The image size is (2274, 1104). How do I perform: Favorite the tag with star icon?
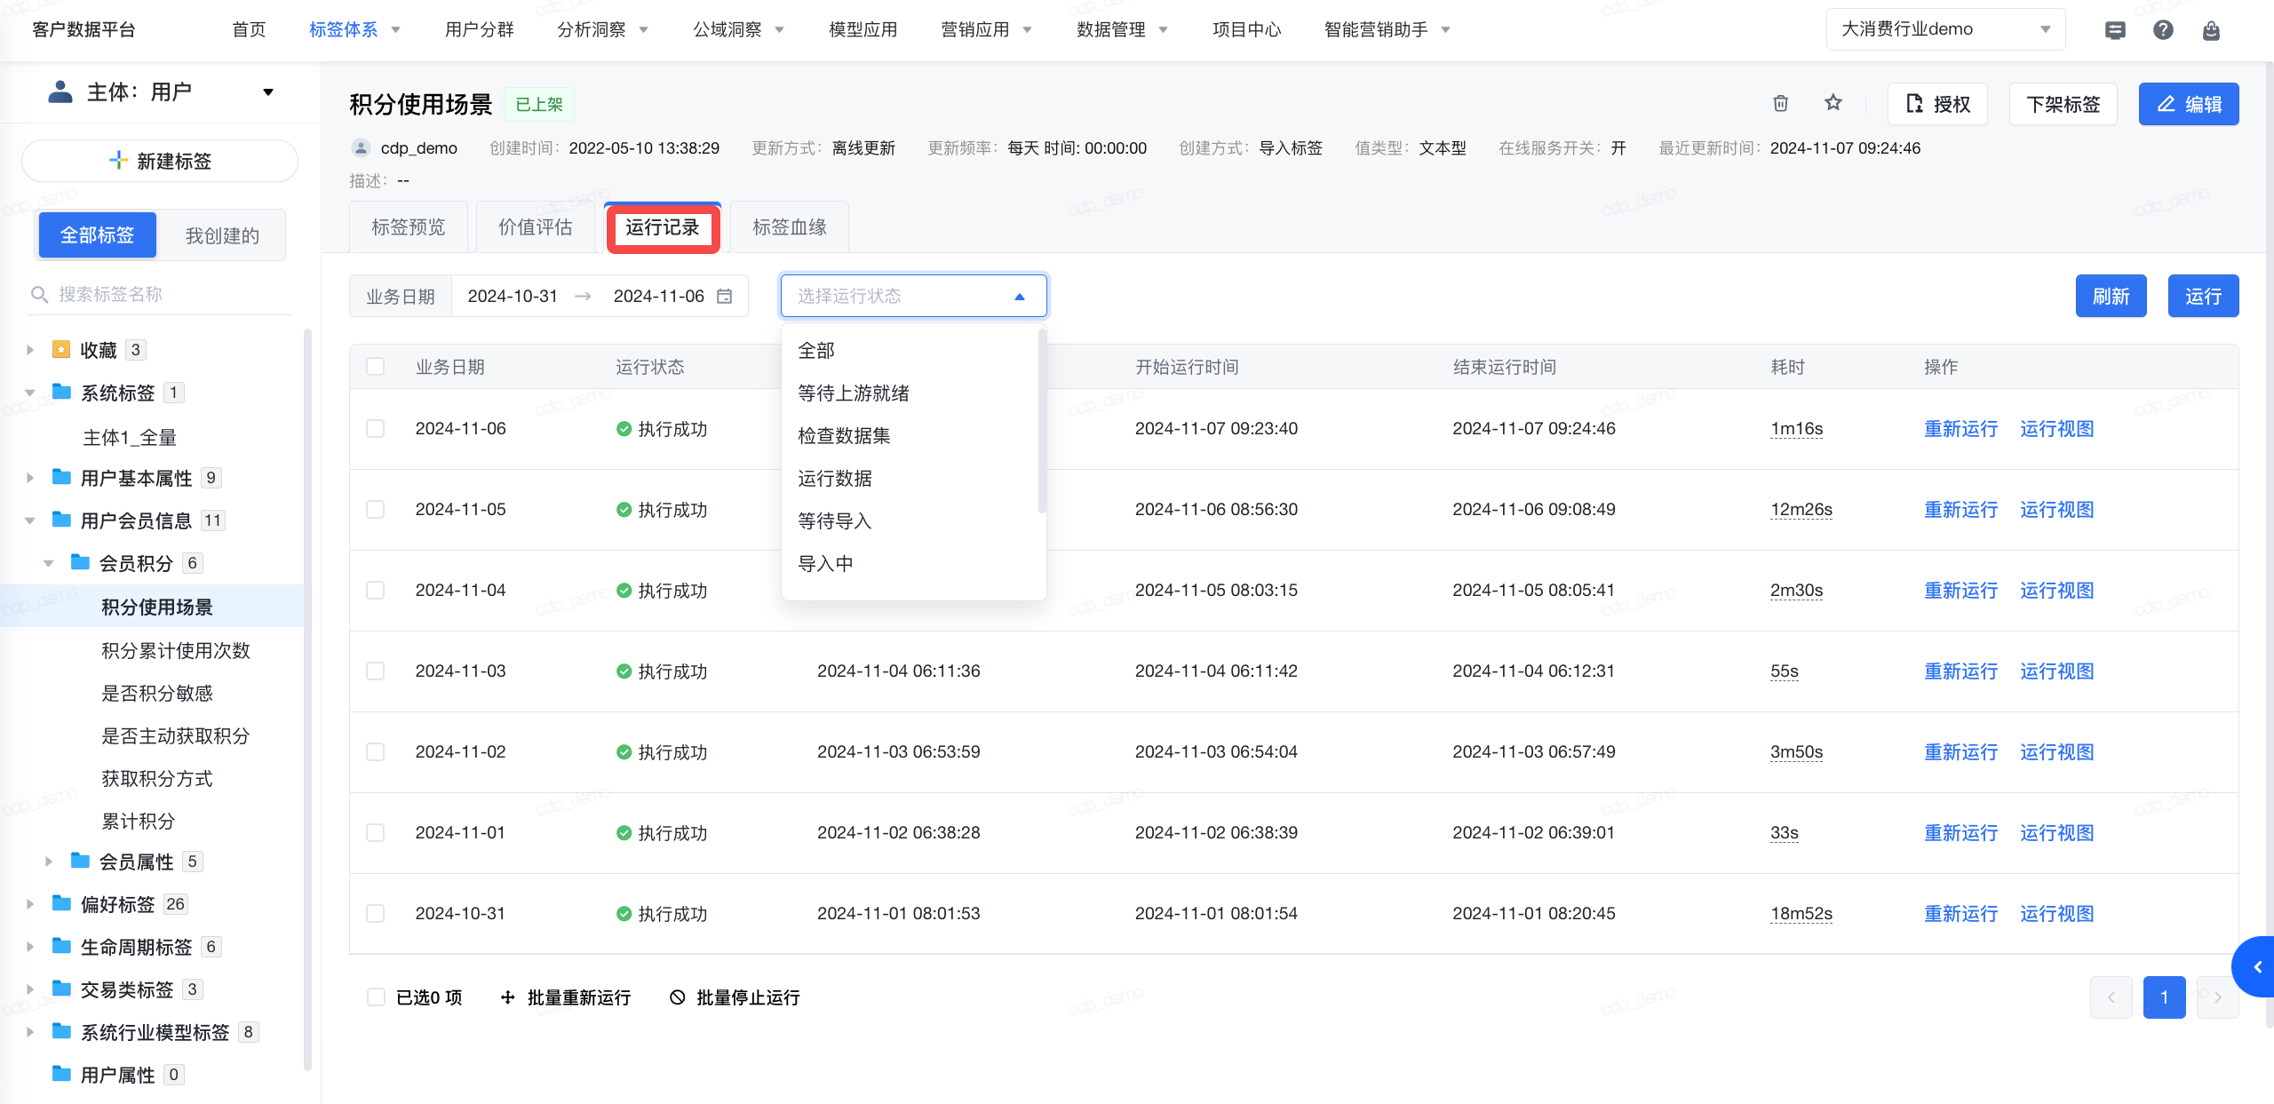point(1833,103)
